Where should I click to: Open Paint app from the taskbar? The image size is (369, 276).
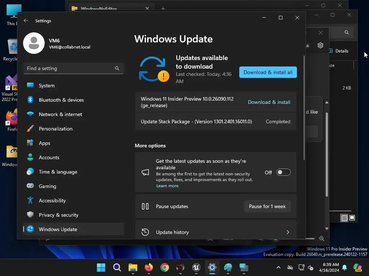pyautogui.click(x=228, y=267)
